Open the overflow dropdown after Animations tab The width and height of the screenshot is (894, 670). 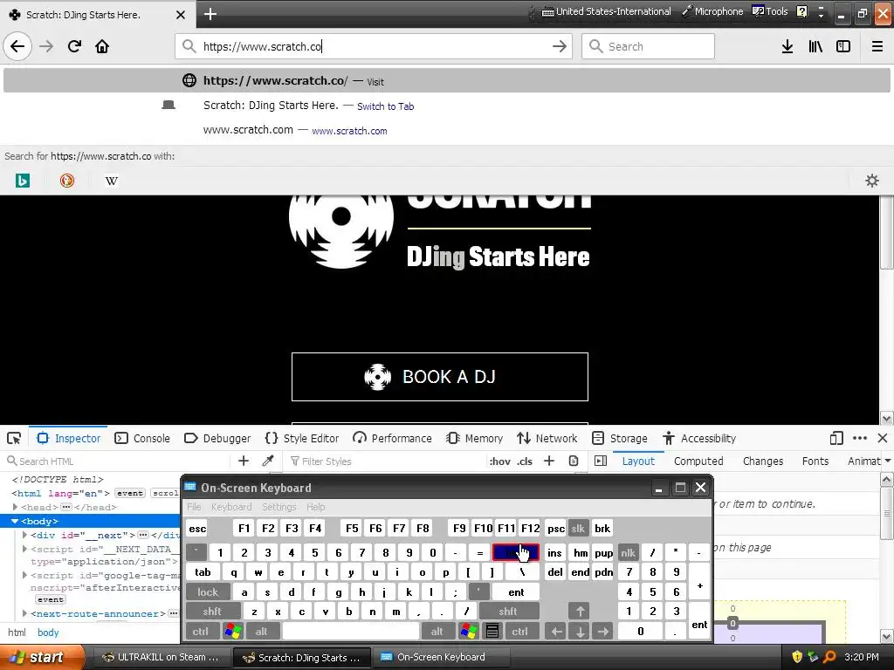coord(887,461)
